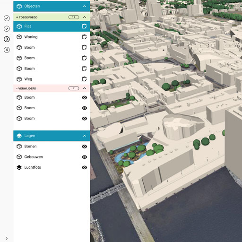Expand sidebar with the bottom-left arrow
This screenshot has width=242, height=242.
[7, 238]
